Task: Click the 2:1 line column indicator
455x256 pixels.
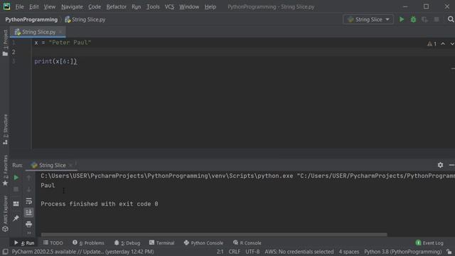Action: [x=220, y=252]
